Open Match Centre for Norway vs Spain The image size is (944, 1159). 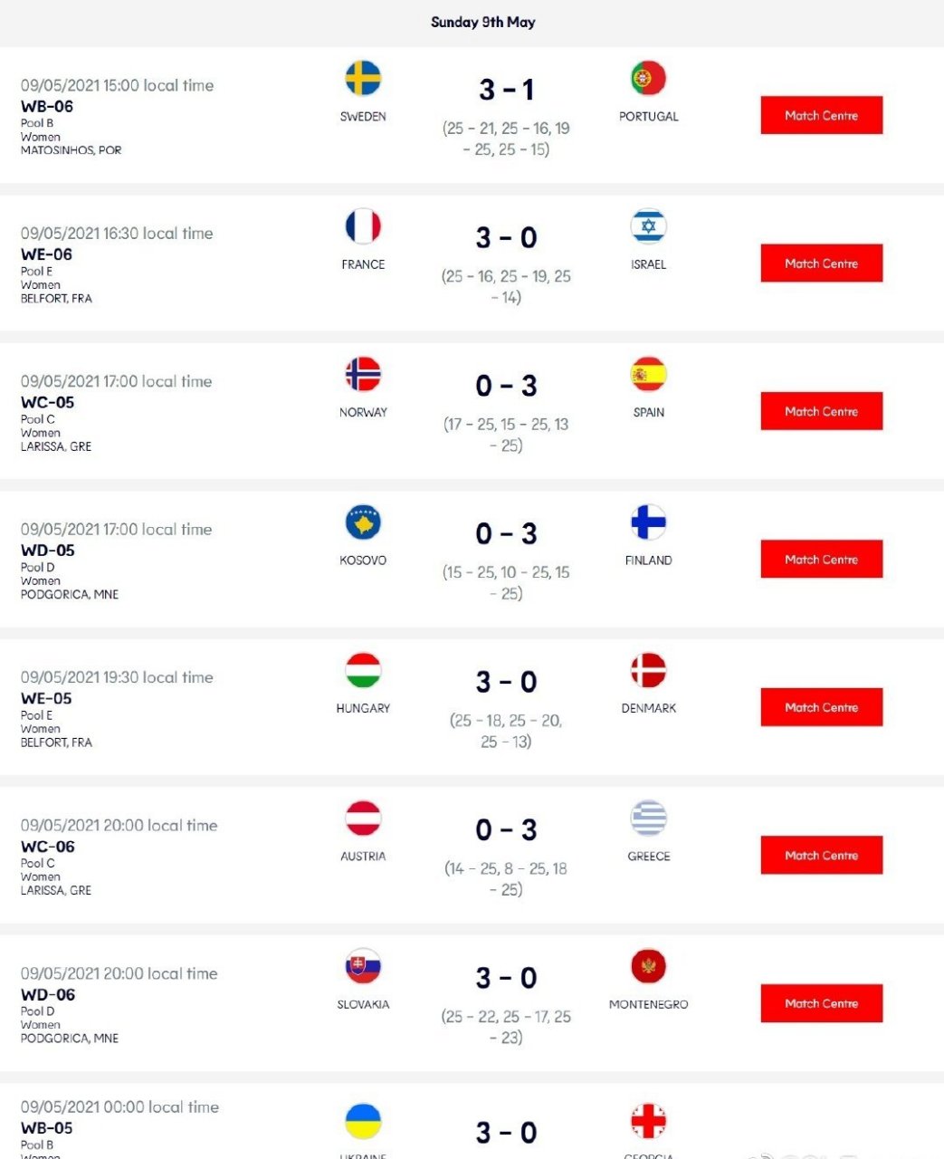821,411
